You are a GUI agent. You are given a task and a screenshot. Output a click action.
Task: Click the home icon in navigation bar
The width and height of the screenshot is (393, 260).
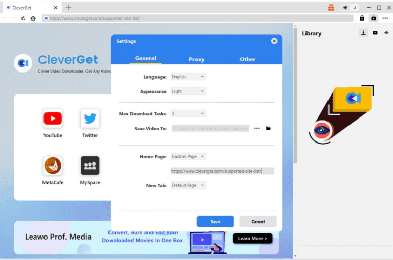point(33,18)
